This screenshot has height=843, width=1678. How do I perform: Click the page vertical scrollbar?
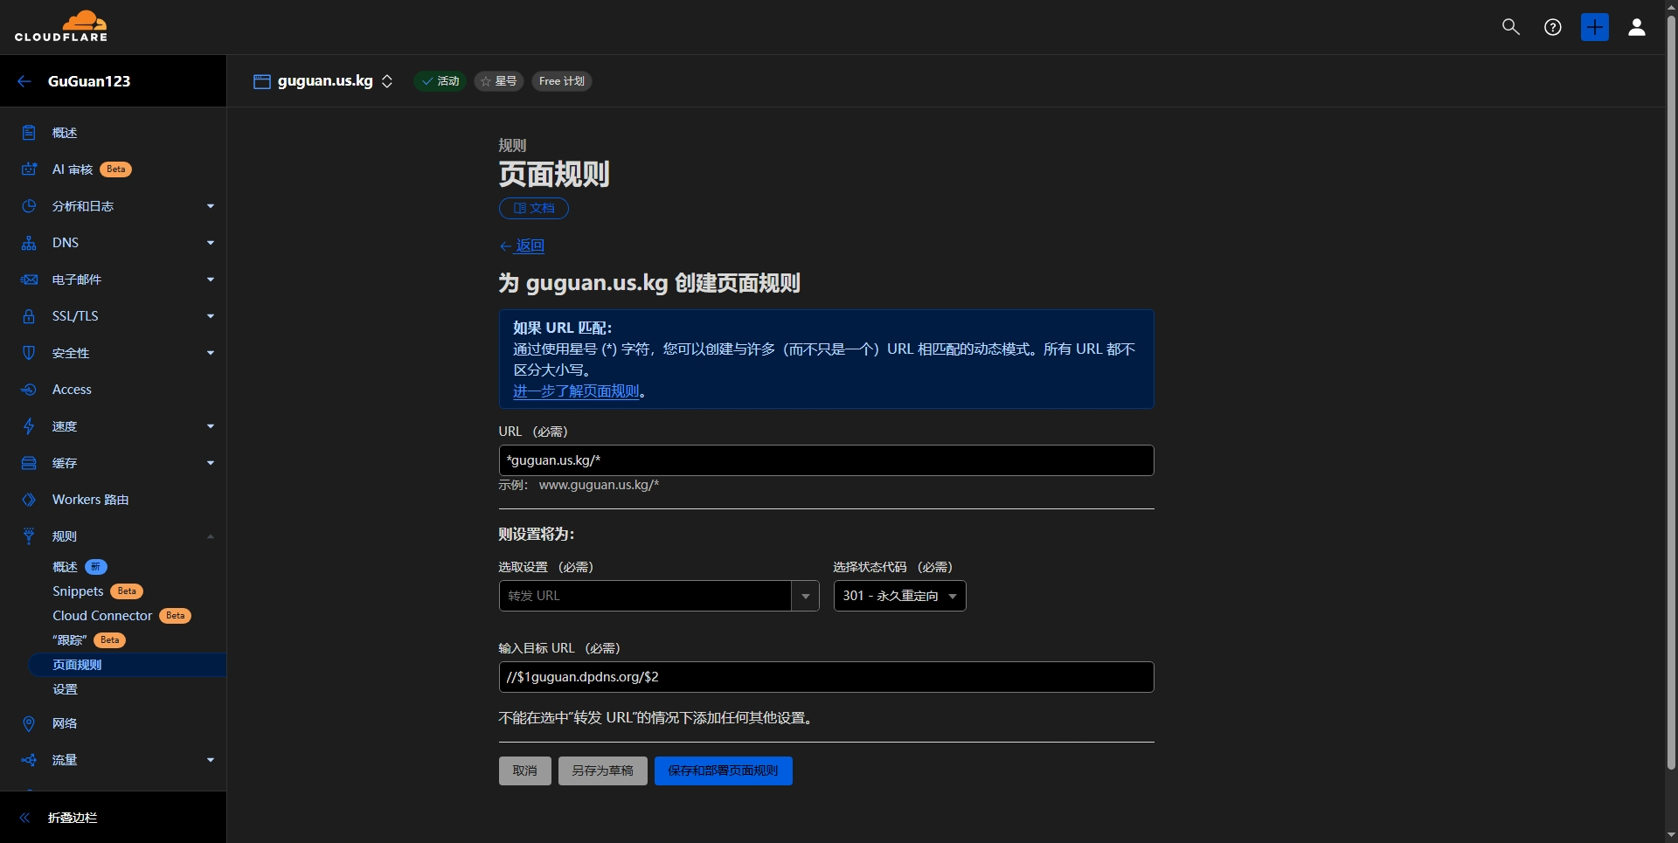coord(1671,393)
